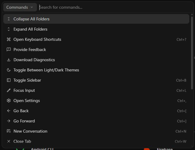This screenshot has height=150, width=195.
Task: Click the left arrow Go Back icon
Action: coord(9,111)
